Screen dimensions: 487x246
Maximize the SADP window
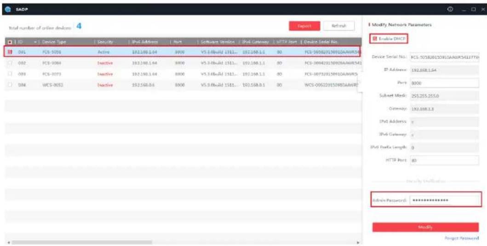click(474, 10)
